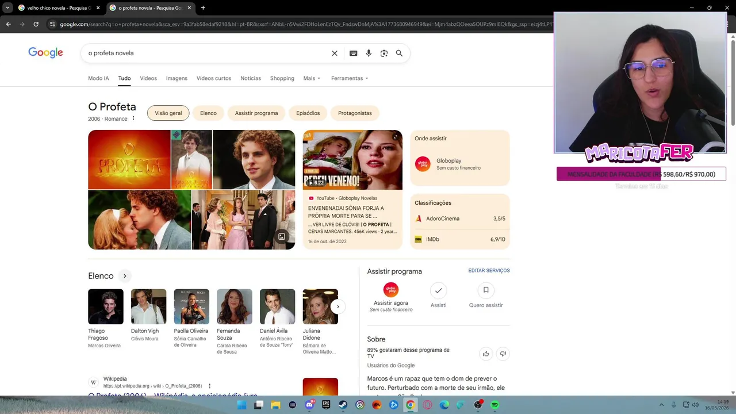Click 'Assistir agora' on Globoplay
The image size is (736, 414).
(x=391, y=297)
